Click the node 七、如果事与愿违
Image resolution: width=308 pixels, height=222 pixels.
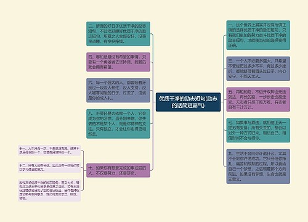pyautogui.click(x=258, y=130)
